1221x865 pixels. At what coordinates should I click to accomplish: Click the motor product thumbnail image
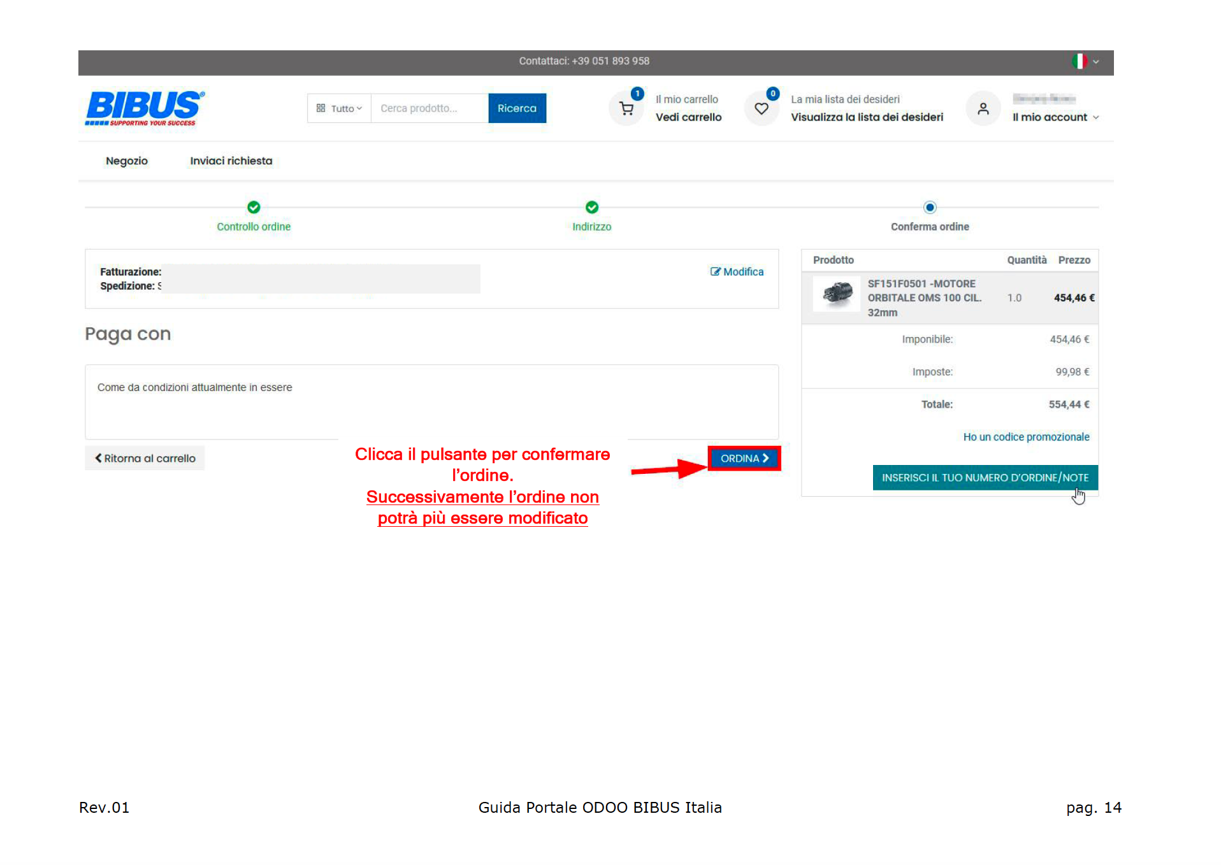click(837, 294)
